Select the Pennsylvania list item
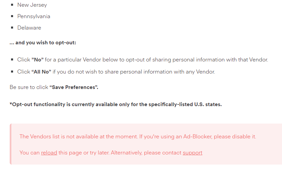The width and height of the screenshot is (282, 181). click(x=33, y=16)
